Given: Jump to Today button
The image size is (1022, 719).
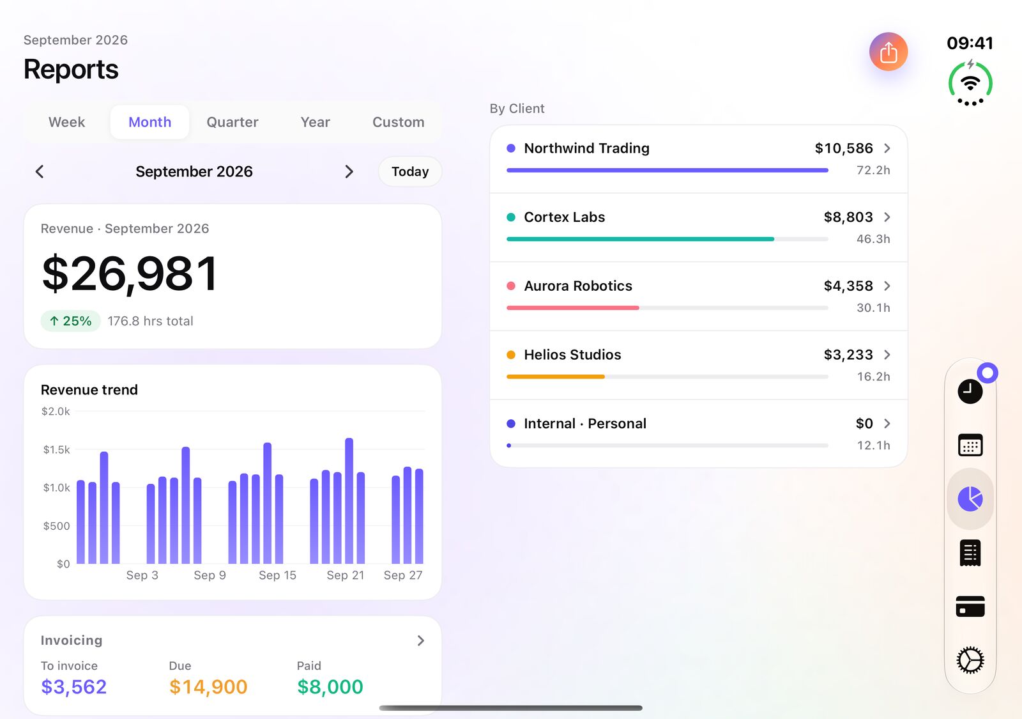Looking at the screenshot, I should tap(410, 171).
